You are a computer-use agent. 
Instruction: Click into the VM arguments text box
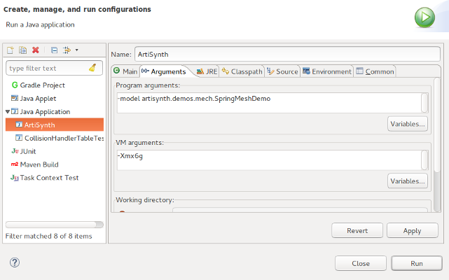269,160
